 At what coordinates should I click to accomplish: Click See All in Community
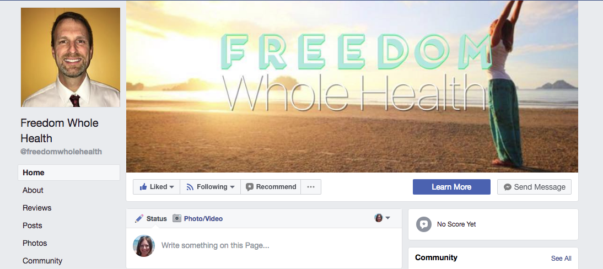[x=561, y=258]
